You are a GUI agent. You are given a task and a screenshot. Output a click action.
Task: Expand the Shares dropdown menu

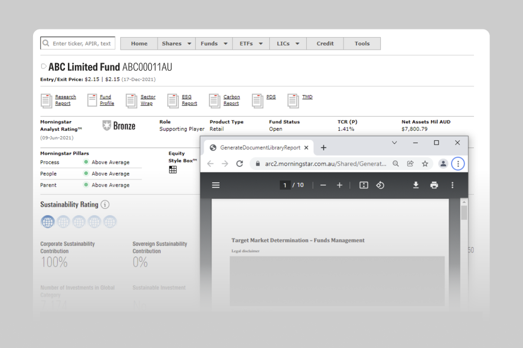point(176,44)
